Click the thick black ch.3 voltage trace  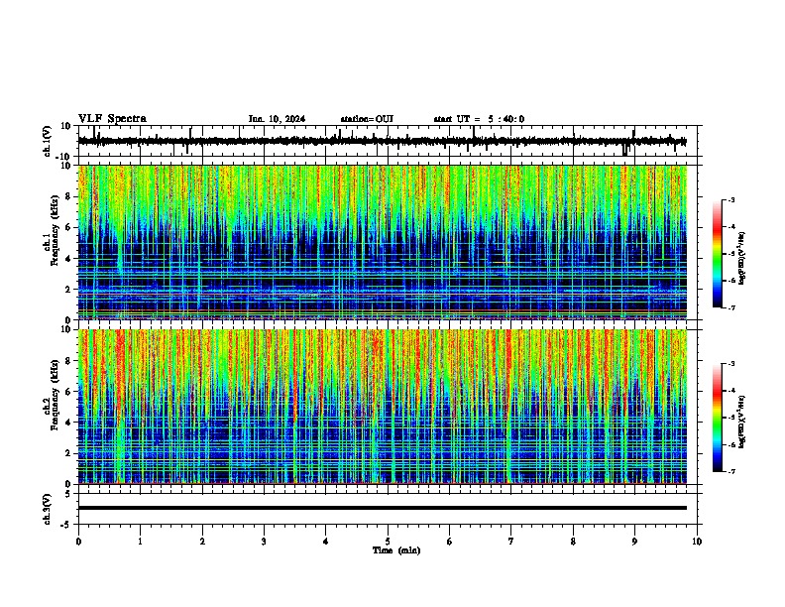pos(383,508)
